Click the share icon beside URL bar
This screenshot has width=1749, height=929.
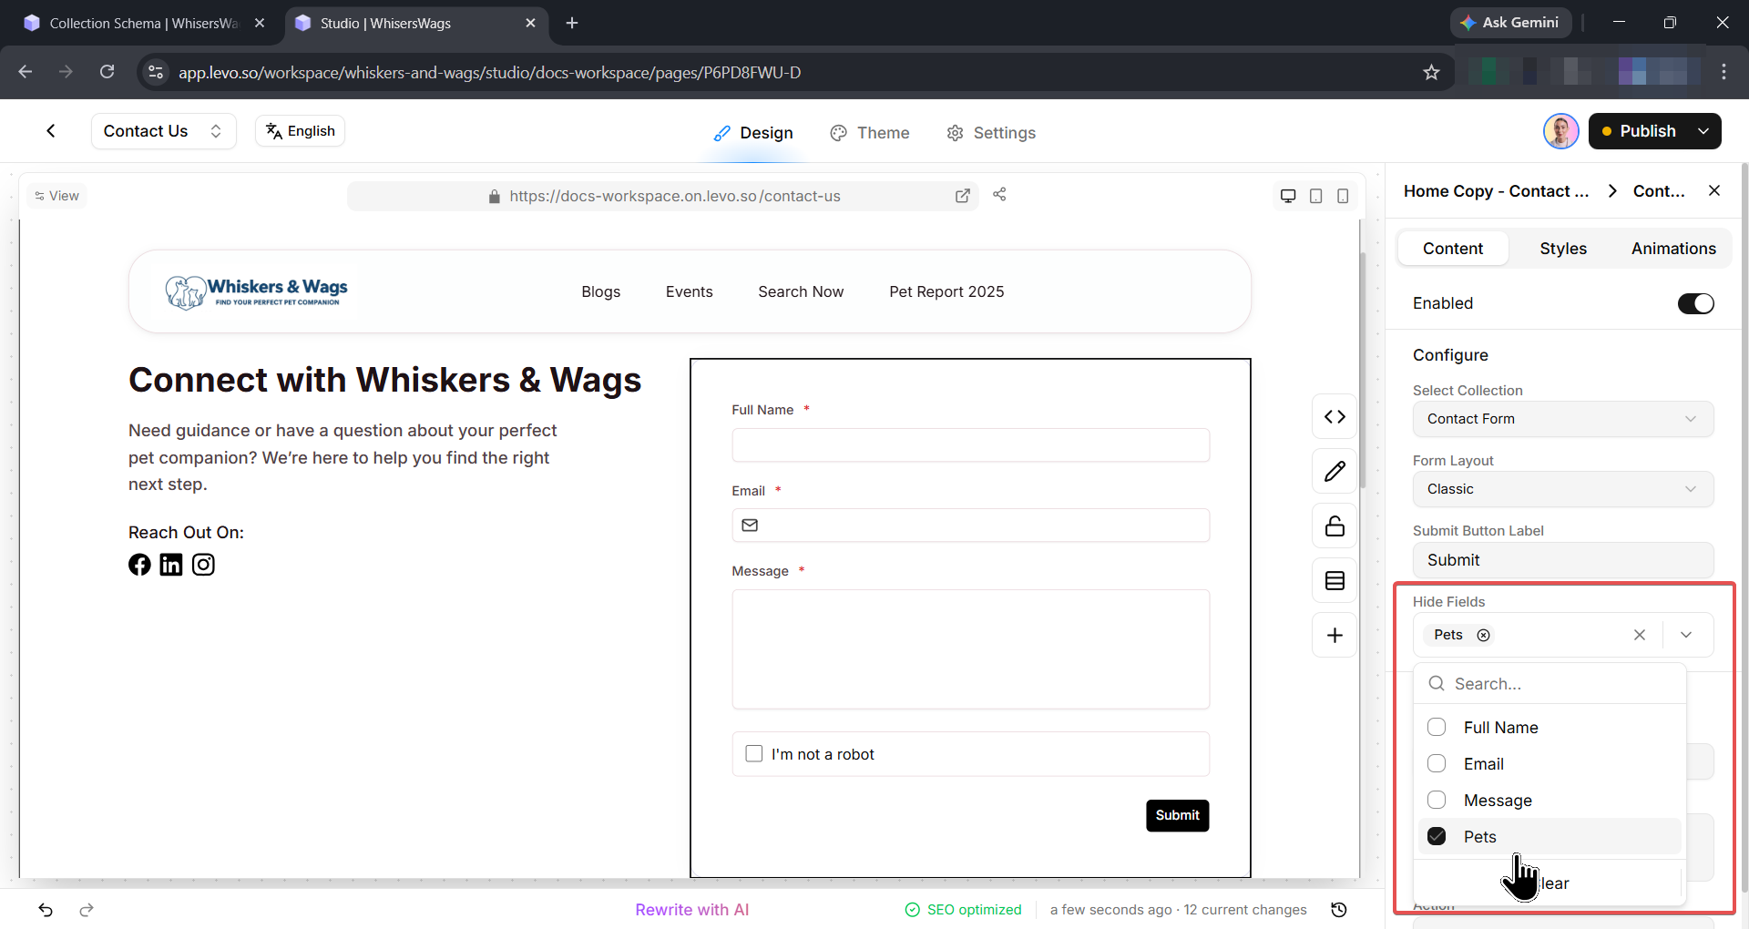999,194
